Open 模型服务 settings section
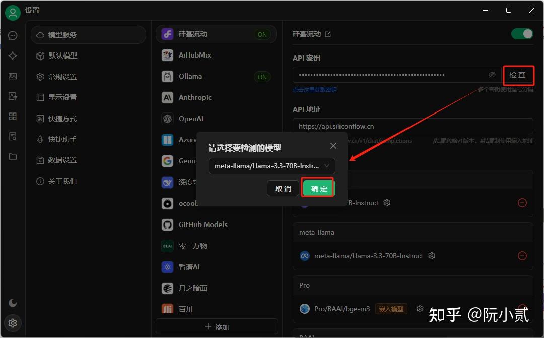Viewport: 544px width, 338px height. [88, 35]
